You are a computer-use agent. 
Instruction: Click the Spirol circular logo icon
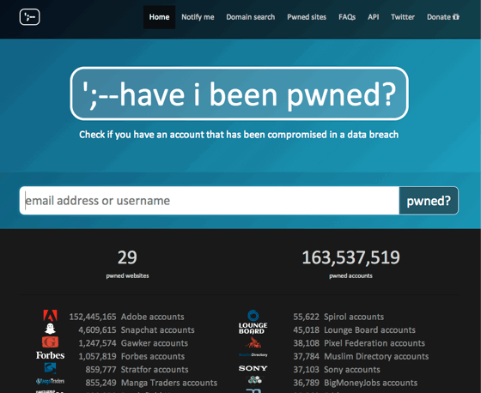pos(253,316)
